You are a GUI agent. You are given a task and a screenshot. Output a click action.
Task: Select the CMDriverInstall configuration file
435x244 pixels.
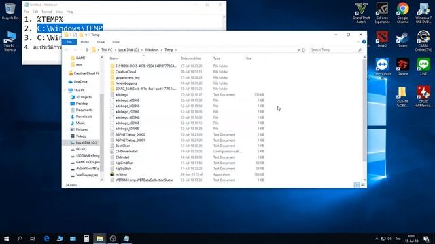(x=187, y=151)
